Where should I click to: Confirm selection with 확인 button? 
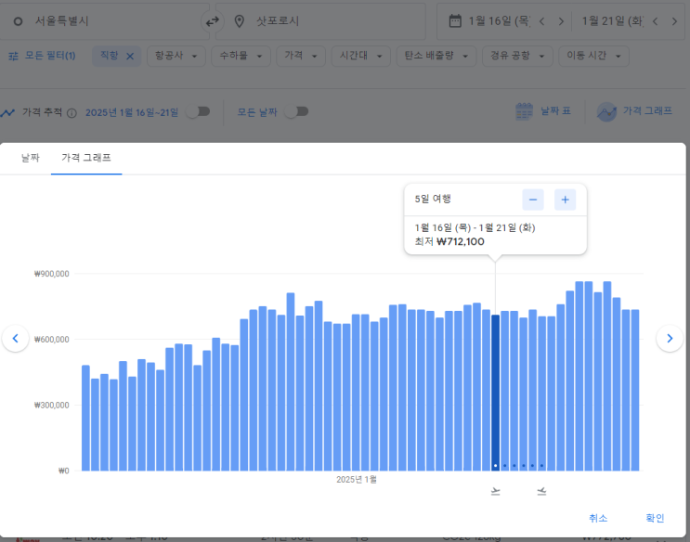[x=655, y=518]
